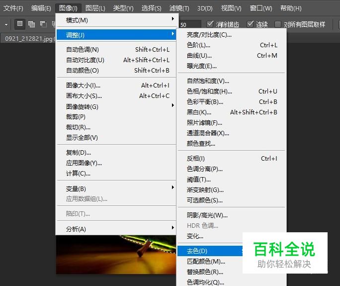The height and width of the screenshot is (286, 340).
Task: Expand the 图像旋转(G) submenu
Action: click(116, 106)
